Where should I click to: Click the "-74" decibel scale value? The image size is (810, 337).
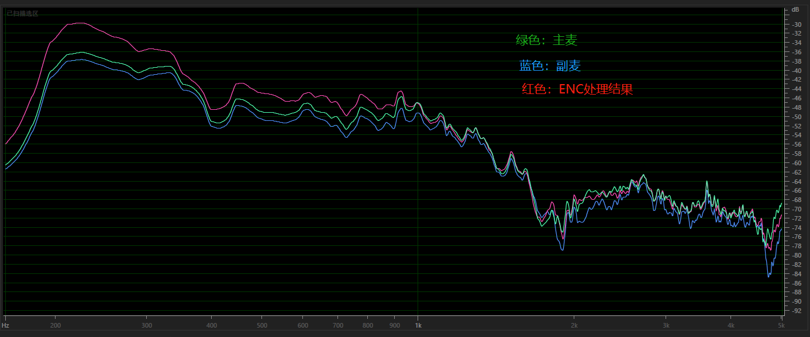[x=796, y=228]
